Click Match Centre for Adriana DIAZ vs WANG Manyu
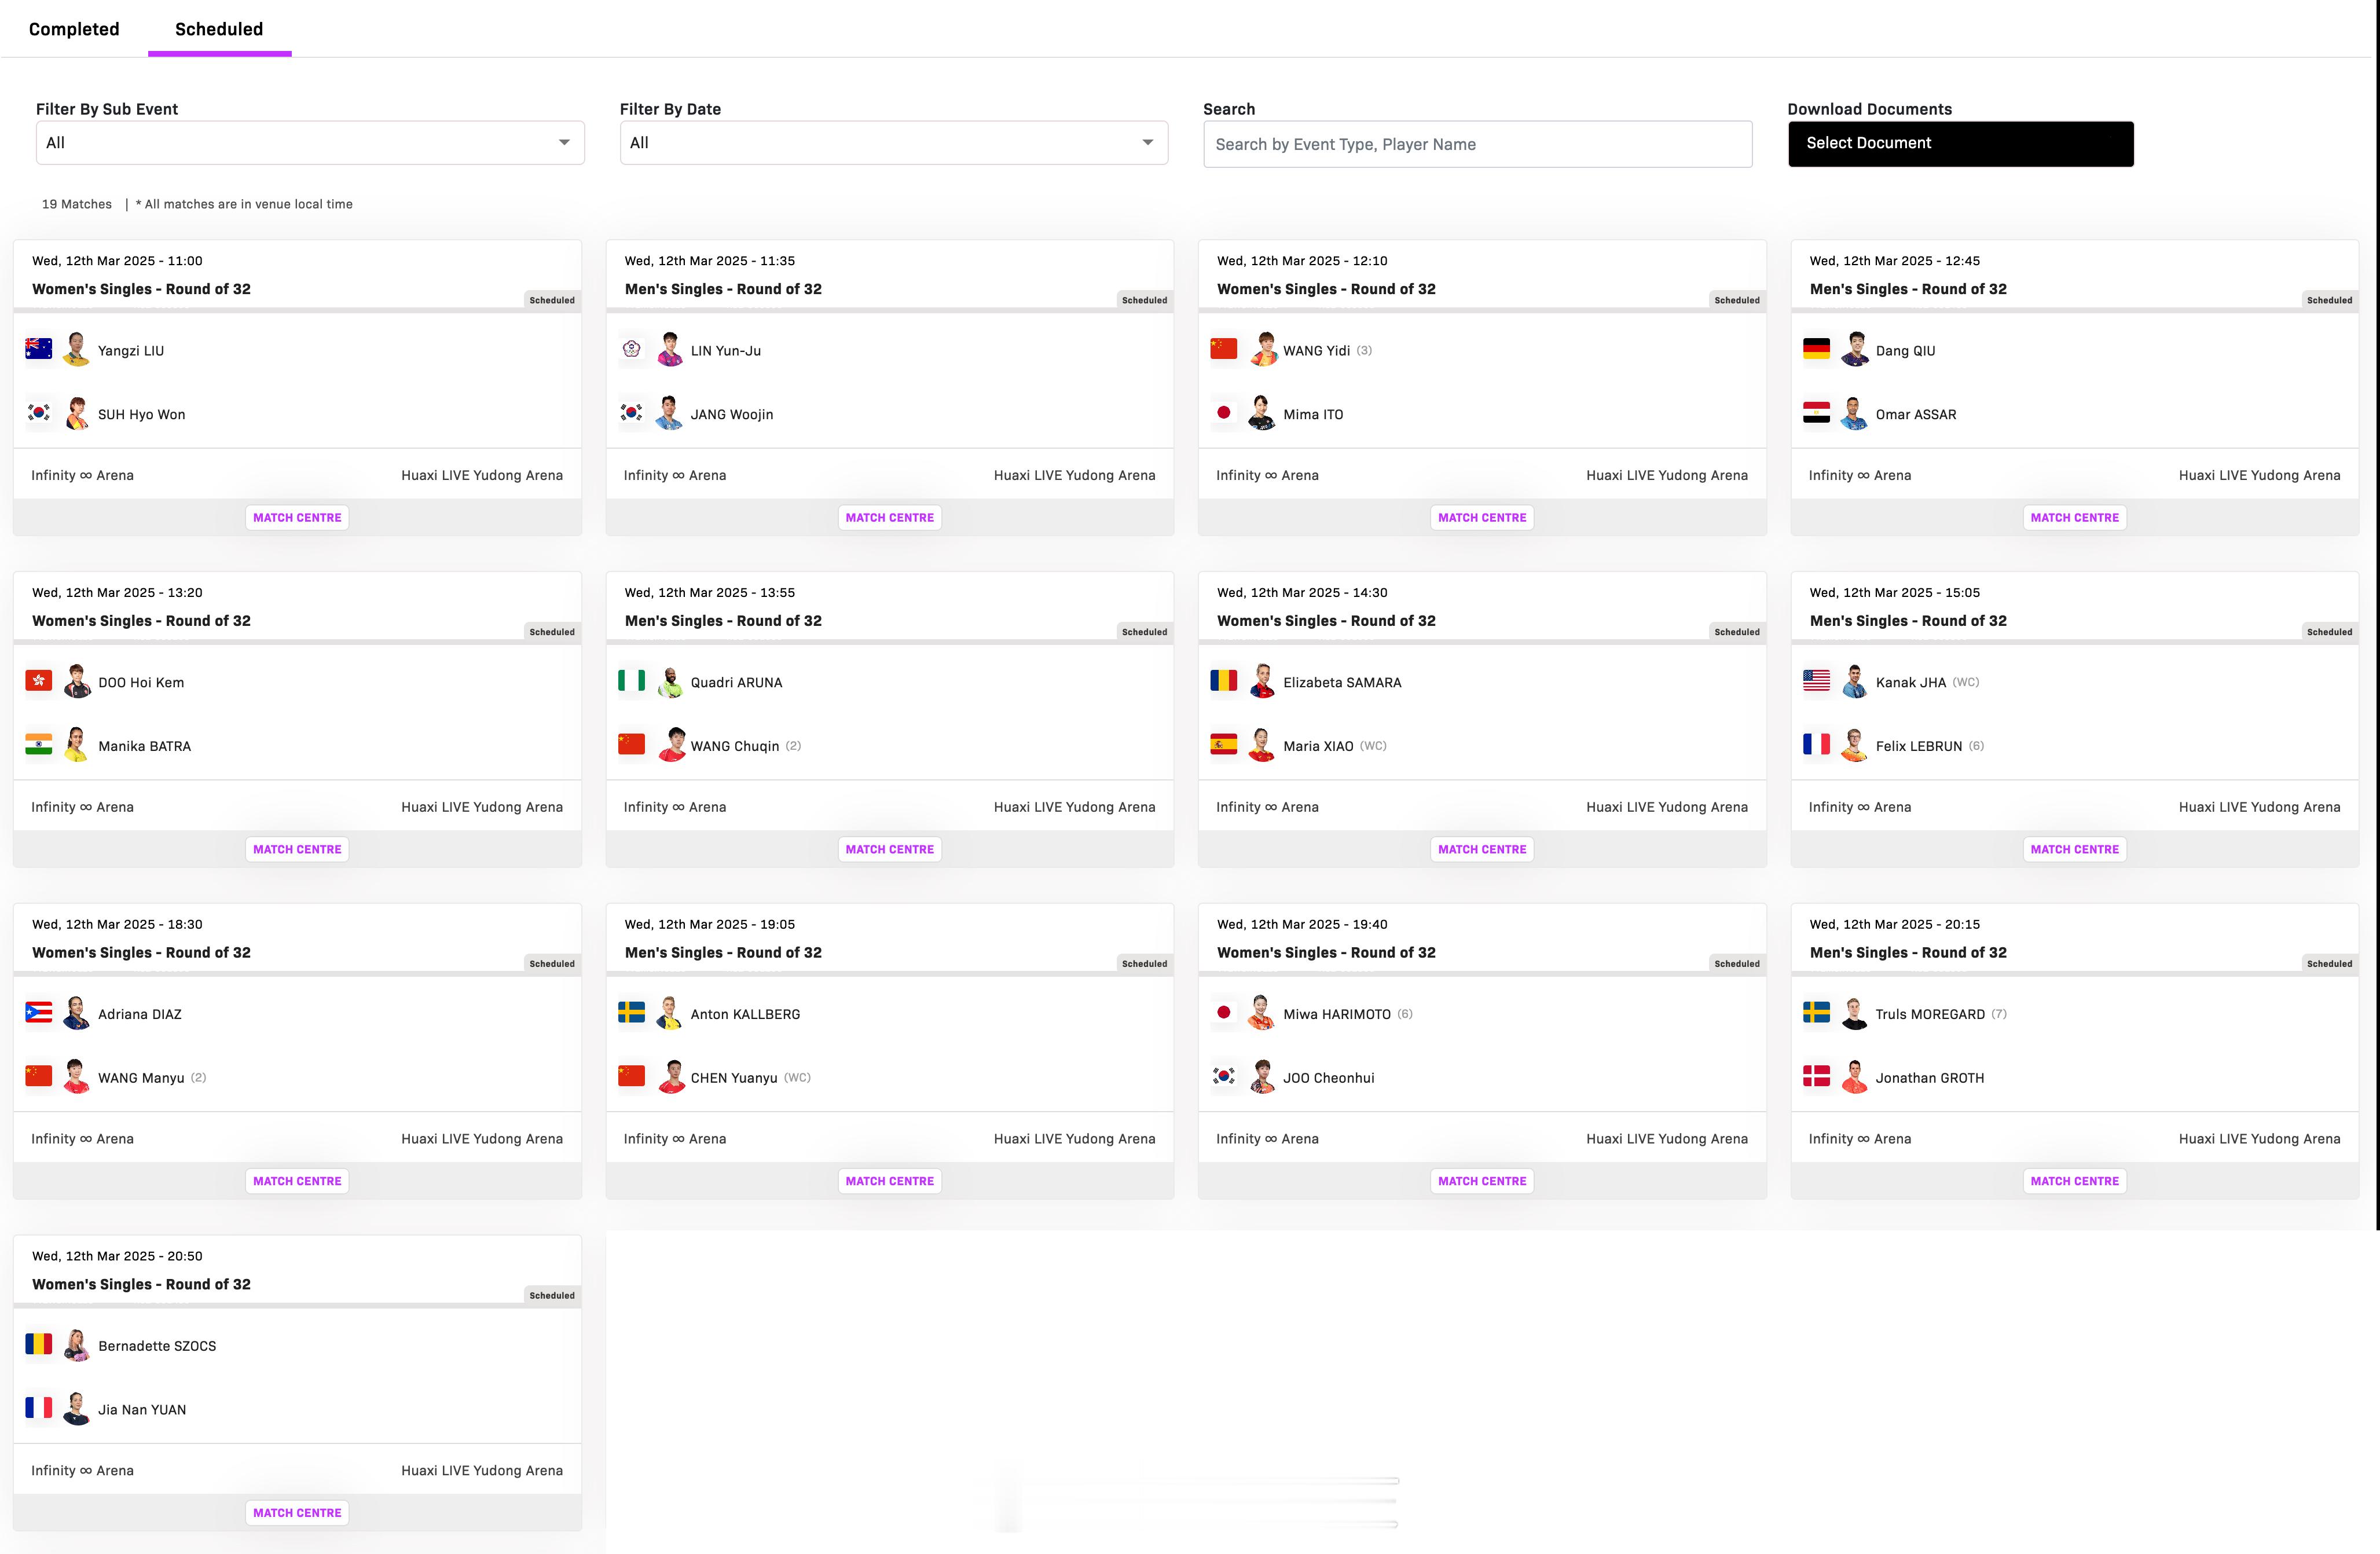 tap(296, 1181)
